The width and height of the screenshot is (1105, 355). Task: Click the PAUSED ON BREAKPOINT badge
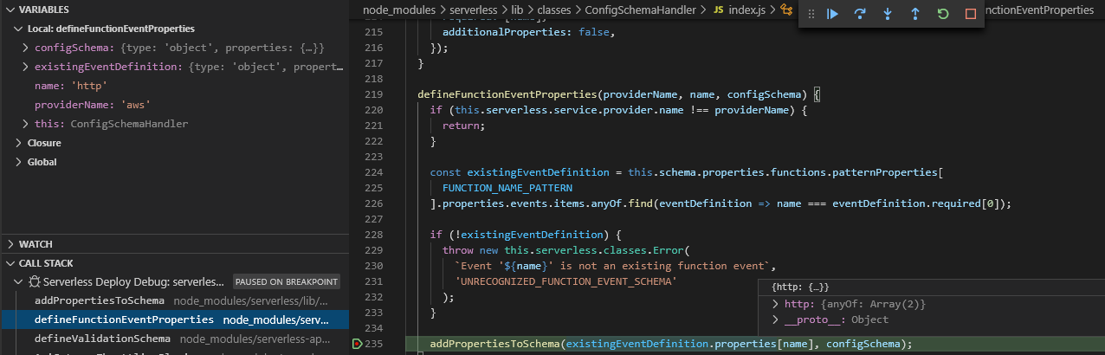coord(287,281)
